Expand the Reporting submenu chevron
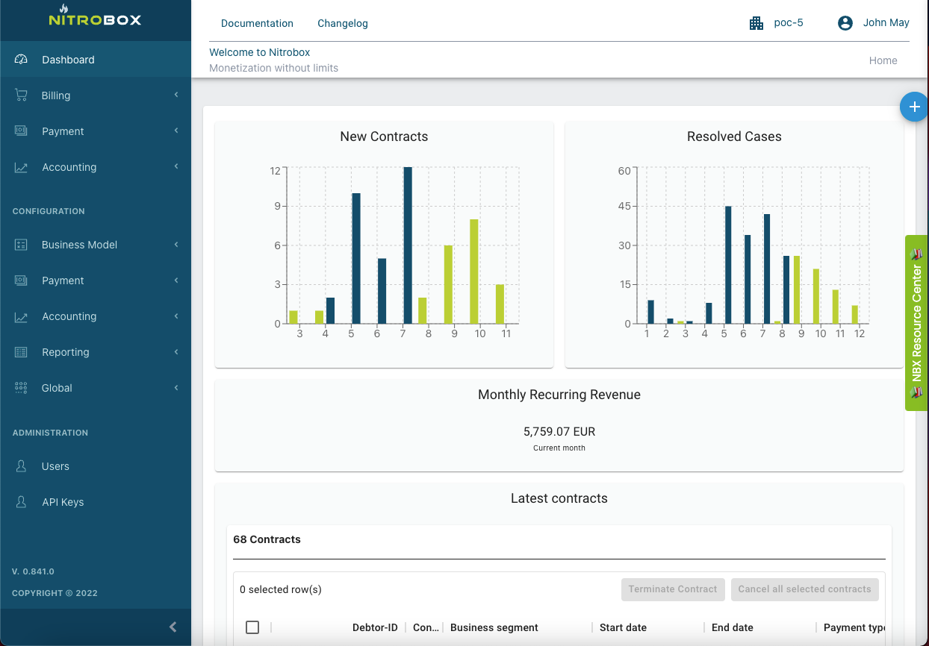Image resolution: width=929 pixels, height=646 pixels. coord(176,351)
